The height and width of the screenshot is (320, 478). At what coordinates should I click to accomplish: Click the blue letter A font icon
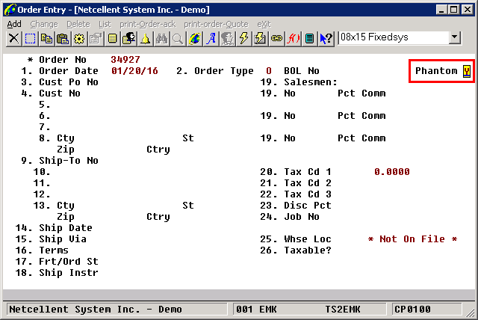click(x=211, y=39)
